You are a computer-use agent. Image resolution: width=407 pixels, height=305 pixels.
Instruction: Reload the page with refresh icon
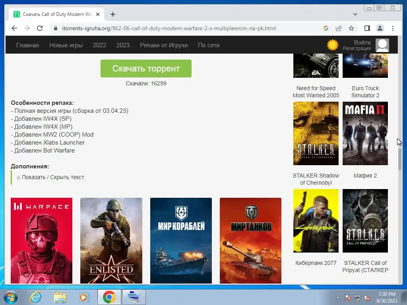point(40,28)
